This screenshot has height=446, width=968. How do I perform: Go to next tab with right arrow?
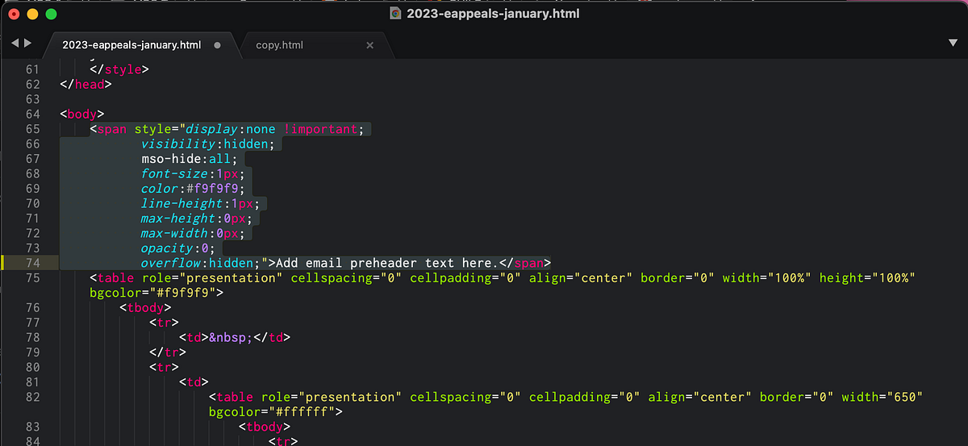28,43
